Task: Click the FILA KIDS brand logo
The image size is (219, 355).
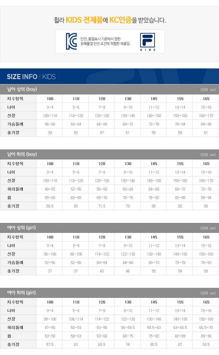Action: click(x=147, y=41)
